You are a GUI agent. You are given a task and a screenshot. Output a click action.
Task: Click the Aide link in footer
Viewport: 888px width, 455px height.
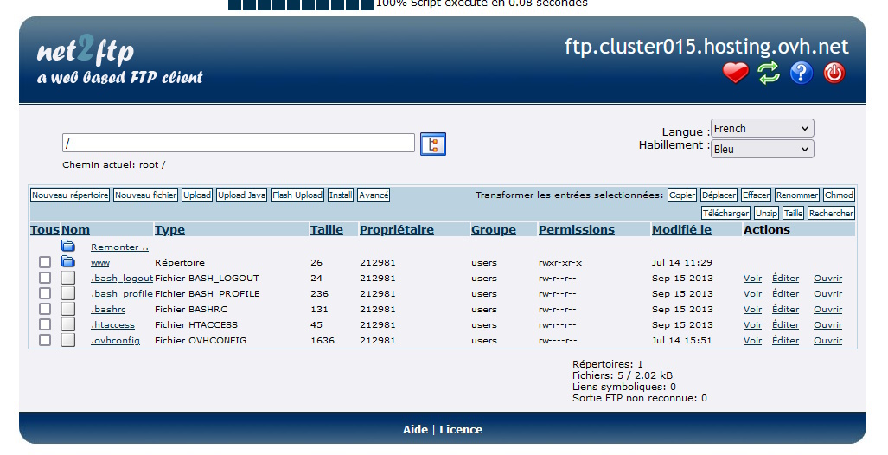tap(415, 430)
